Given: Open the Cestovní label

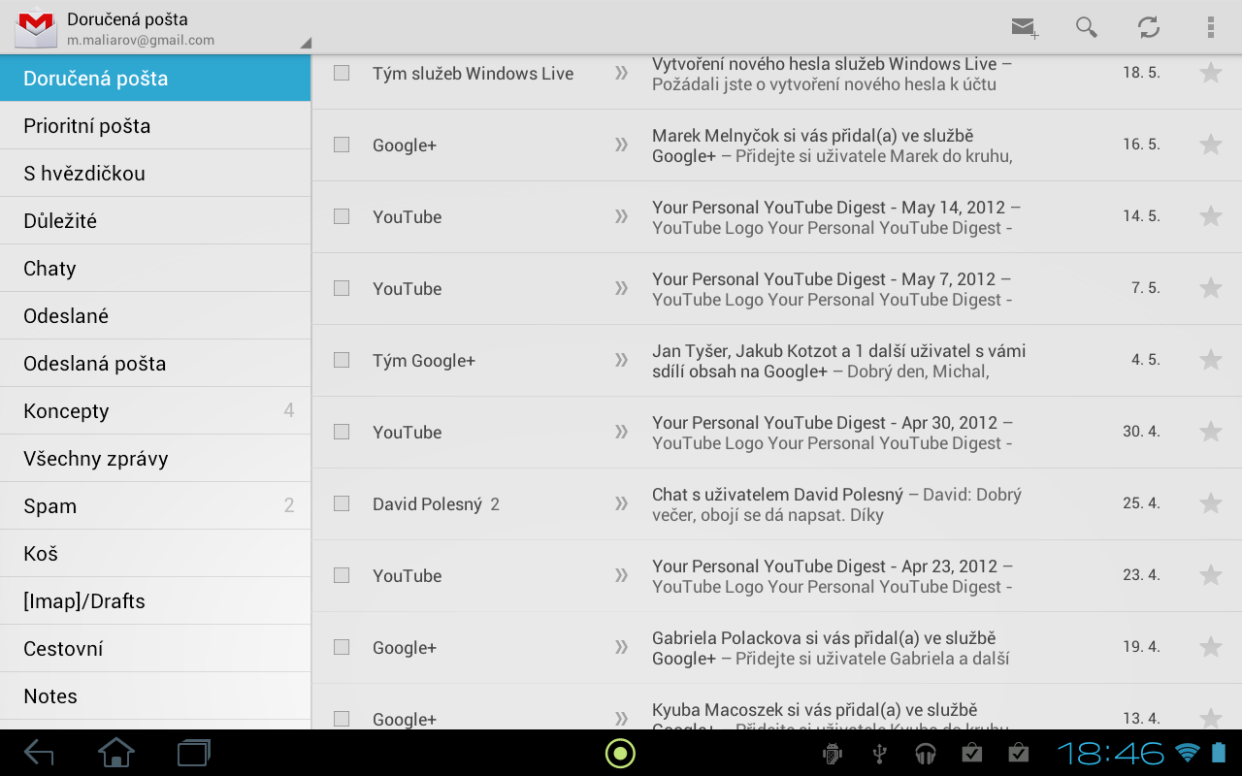Looking at the screenshot, I should click(x=155, y=648).
